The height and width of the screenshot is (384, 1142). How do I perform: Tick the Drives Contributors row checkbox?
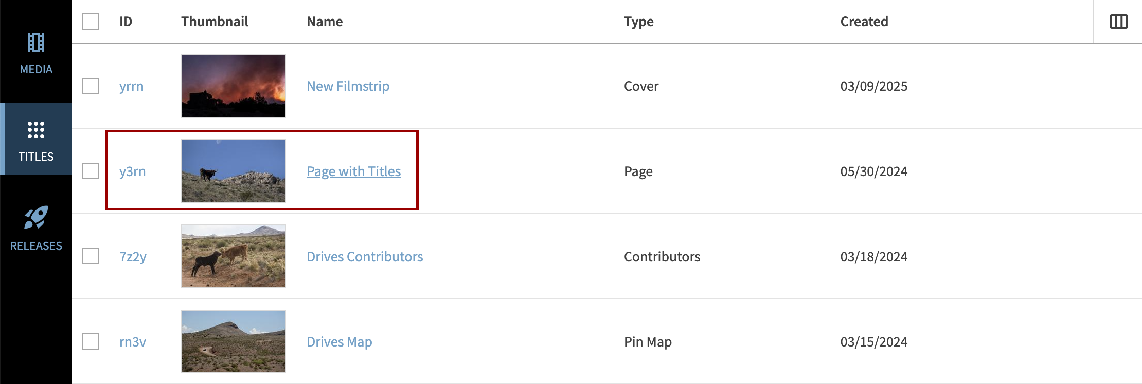point(91,256)
